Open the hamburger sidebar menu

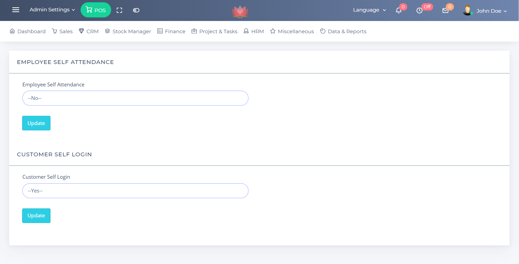(16, 10)
